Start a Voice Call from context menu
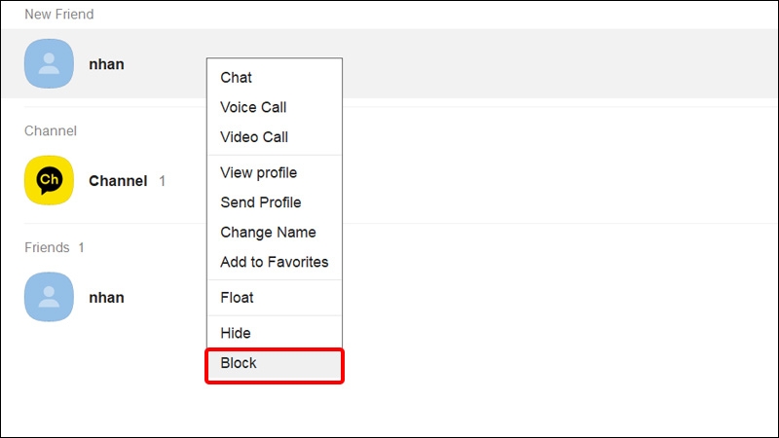779x438 pixels. [x=253, y=107]
